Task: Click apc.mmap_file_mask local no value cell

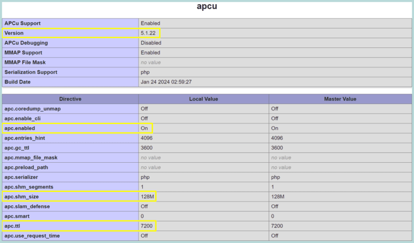Action: 204,157
